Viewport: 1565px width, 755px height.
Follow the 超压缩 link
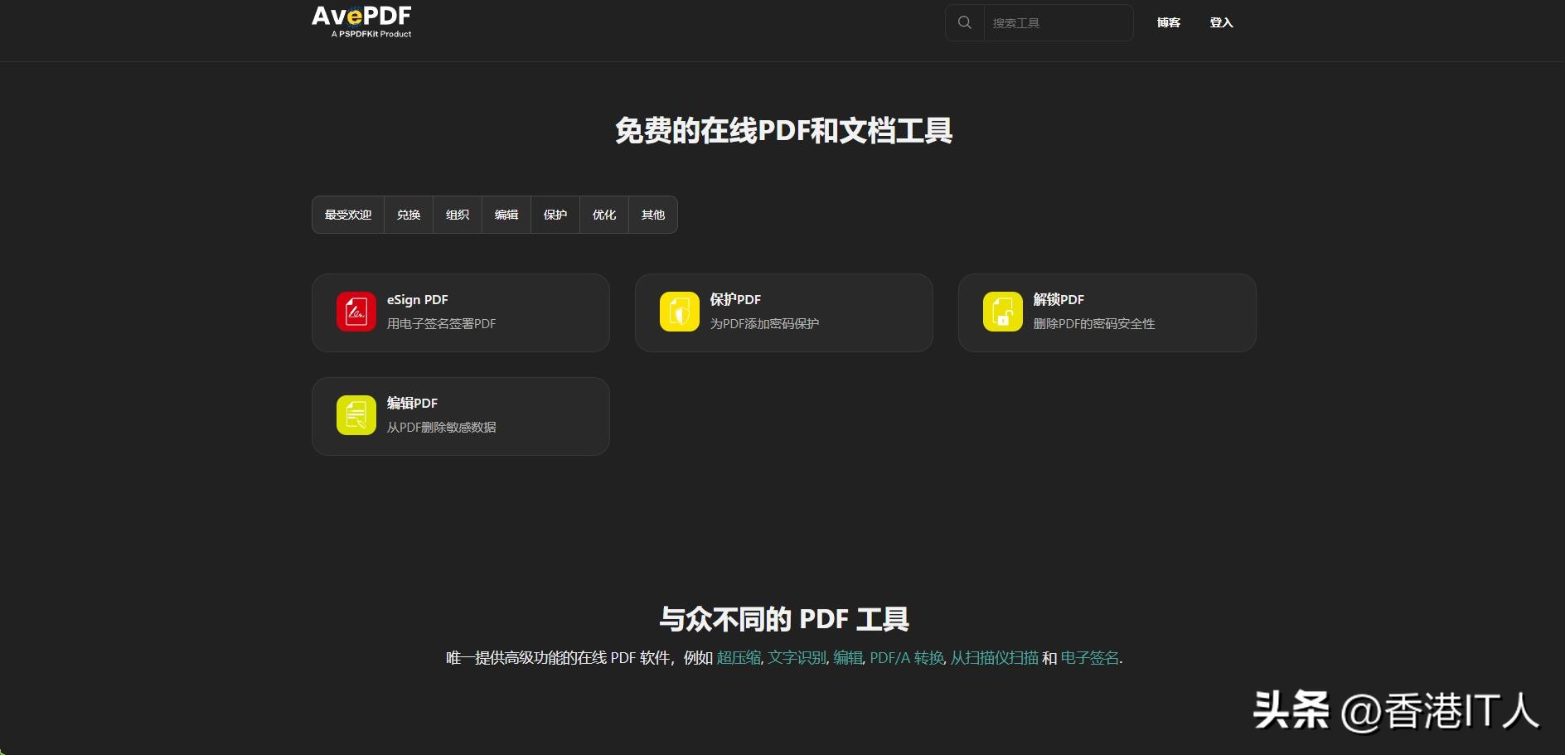[x=739, y=657]
